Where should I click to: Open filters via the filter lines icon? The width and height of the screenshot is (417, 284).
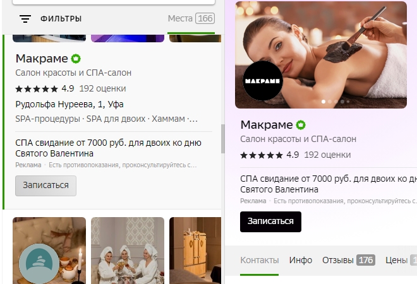tap(25, 19)
